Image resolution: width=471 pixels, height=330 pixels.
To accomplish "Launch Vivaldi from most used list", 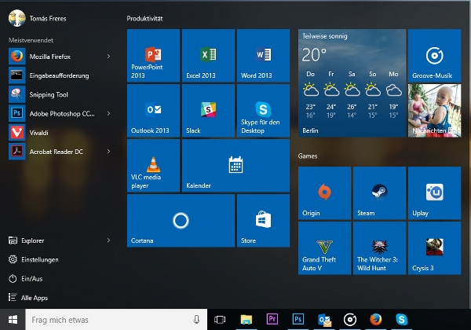I will 60,133.
